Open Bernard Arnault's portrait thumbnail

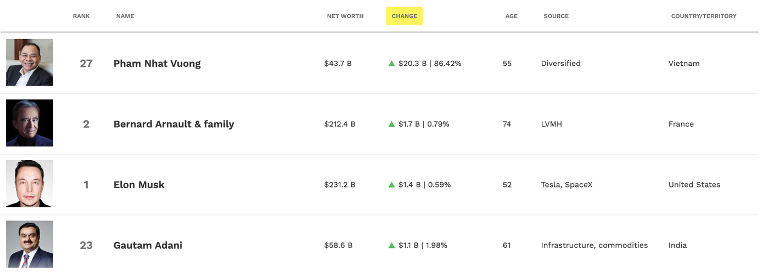coord(30,123)
